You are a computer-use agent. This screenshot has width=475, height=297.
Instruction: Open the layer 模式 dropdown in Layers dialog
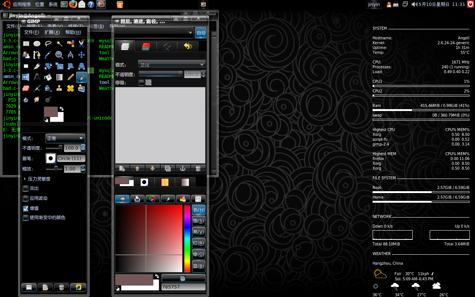171,65
